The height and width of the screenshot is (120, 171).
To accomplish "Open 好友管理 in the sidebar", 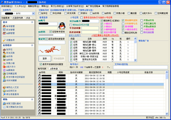I will coord(10,29).
